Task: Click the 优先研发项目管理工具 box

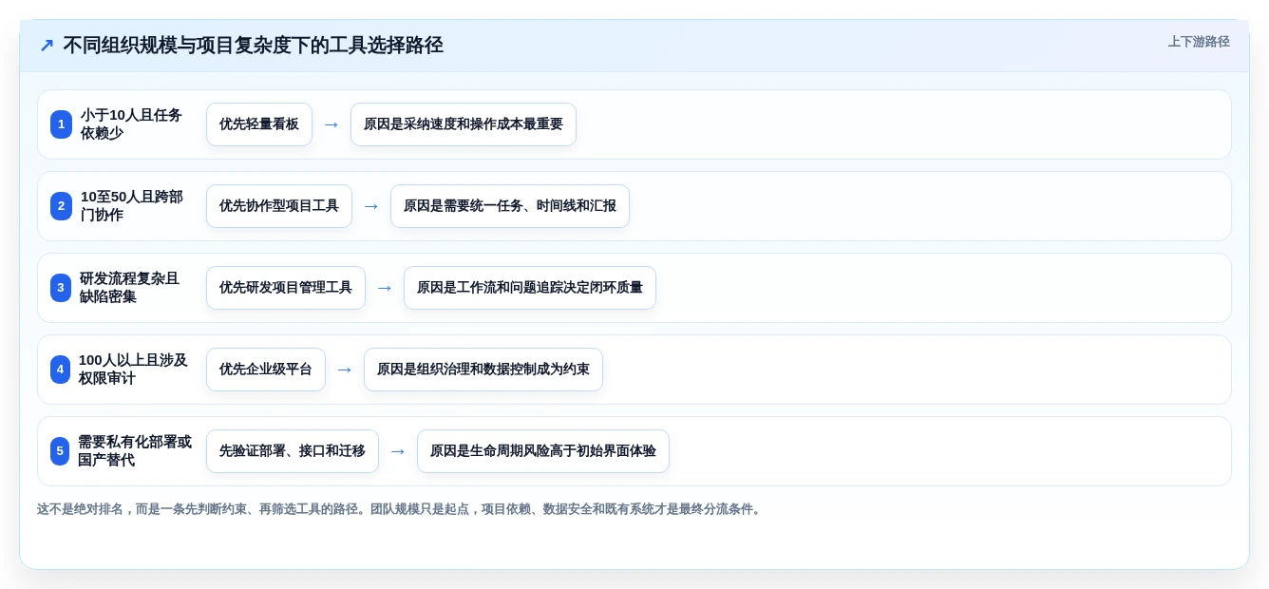Action: (x=286, y=288)
